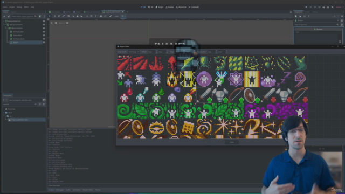Zoom in on the 2D viewport
This screenshot has width=345, height=194.
[x=67, y=23]
